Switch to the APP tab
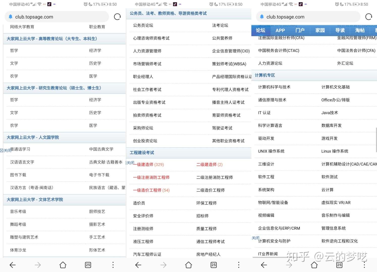Screen dimensions: 377x272 click(280, 30)
